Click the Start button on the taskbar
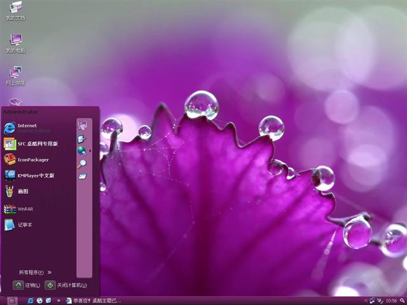The image size is (407, 305). (x=12, y=301)
